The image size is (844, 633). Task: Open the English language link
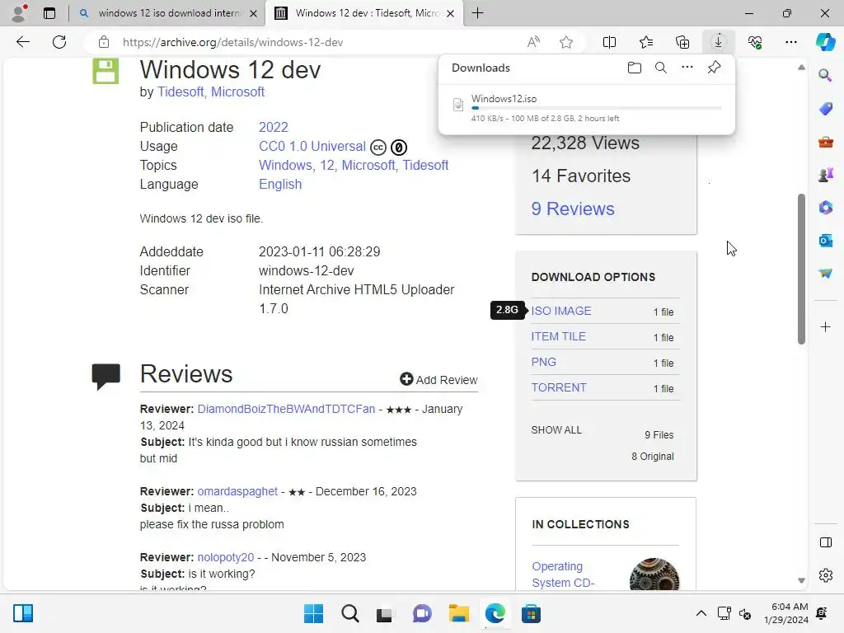tap(280, 184)
